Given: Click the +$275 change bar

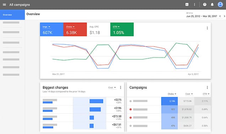Looking at the screenshot, I should click(x=96, y=101).
